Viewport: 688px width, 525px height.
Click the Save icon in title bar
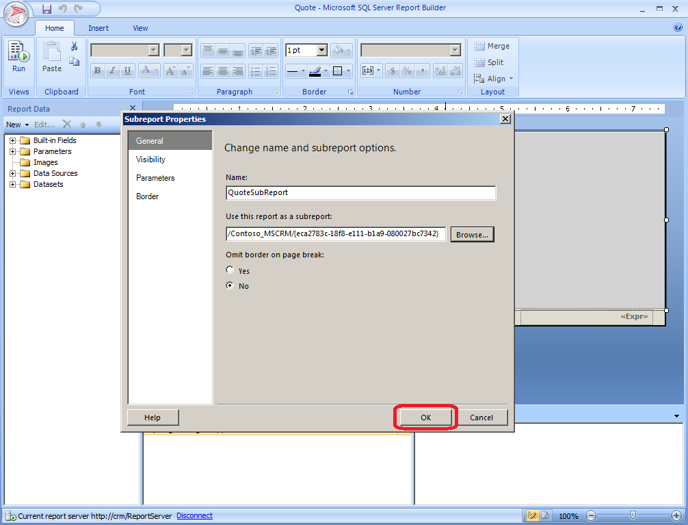(47, 8)
